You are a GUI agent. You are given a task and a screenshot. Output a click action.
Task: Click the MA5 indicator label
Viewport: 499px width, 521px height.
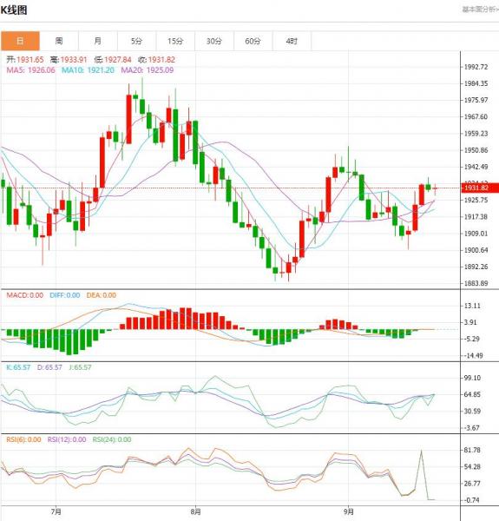point(31,70)
